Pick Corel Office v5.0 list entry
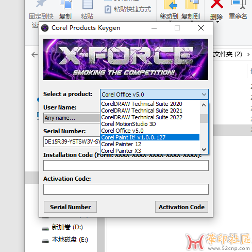This screenshot has width=252, height=252. [150, 131]
